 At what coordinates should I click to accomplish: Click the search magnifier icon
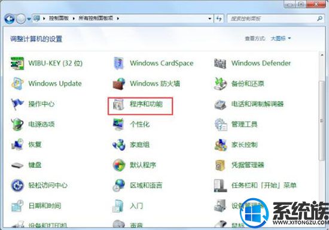pos(320,19)
